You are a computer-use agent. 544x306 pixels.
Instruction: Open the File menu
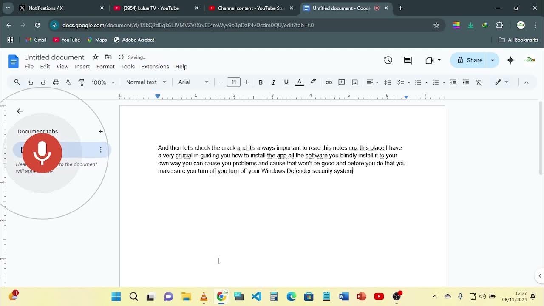pos(29,67)
